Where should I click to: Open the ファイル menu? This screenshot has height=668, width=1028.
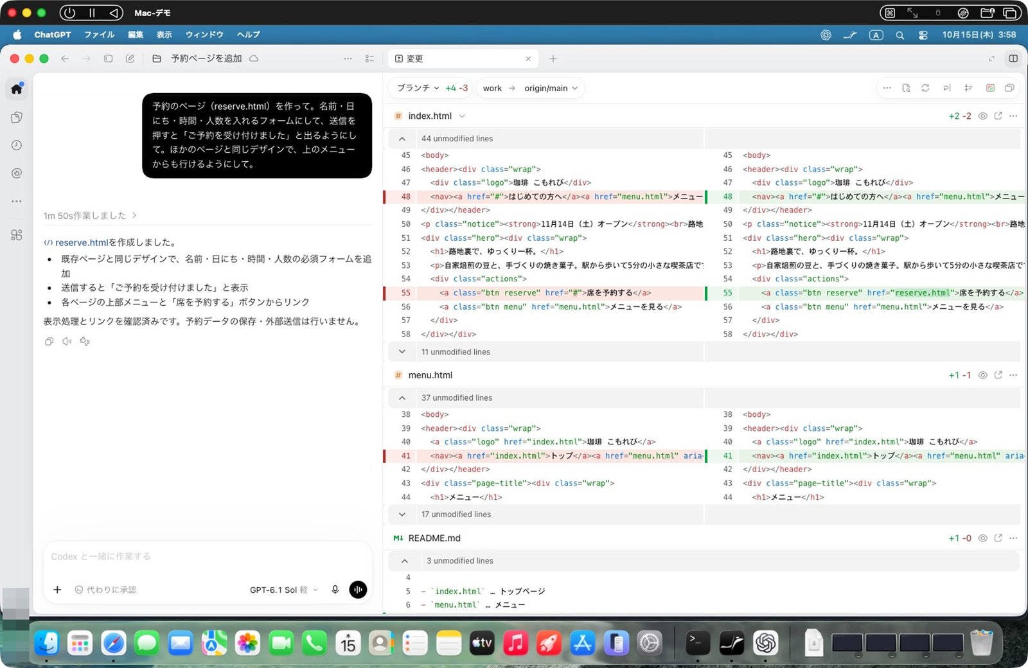click(x=100, y=35)
